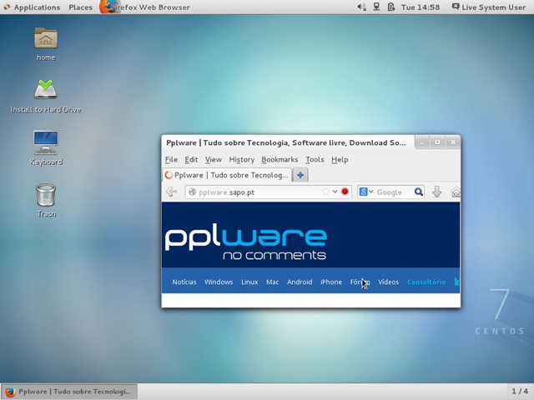Click the Notícias link on Pplware

pyautogui.click(x=184, y=282)
